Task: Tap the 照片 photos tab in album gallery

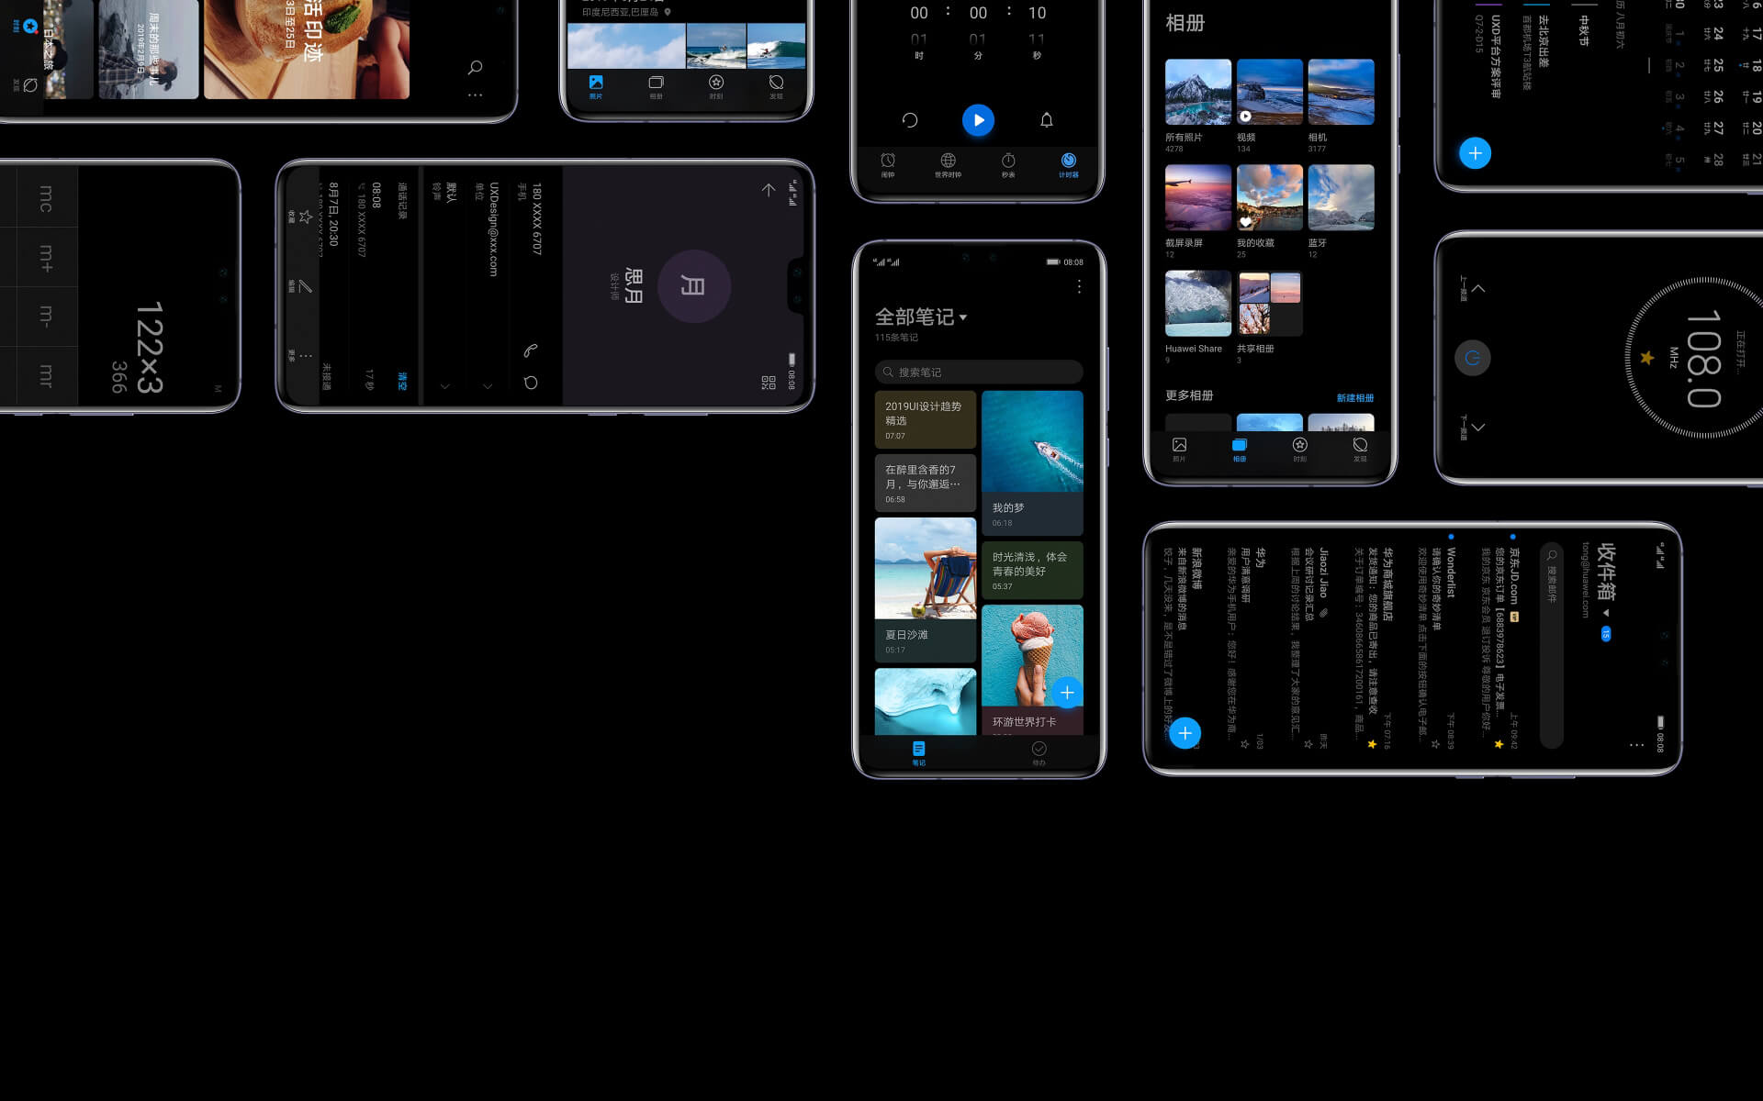Action: [x=1180, y=450]
